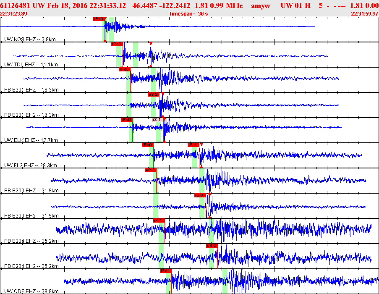379x294 pixels.
Task: Click the 'Timespan= 36 s' label
Action: click(188, 14)
